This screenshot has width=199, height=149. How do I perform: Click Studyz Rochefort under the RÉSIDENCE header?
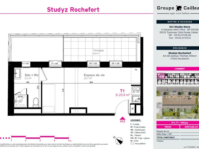(179, 53)
